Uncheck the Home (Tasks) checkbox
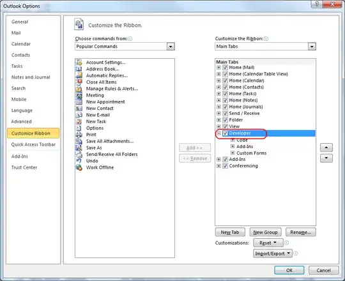345x281 pixels. (225, 94)
